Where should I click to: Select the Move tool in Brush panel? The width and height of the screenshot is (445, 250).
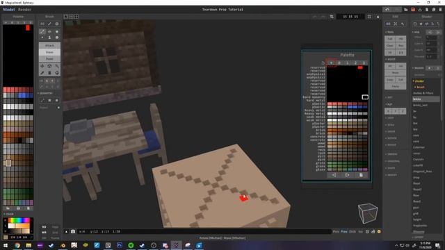(42, 66)
